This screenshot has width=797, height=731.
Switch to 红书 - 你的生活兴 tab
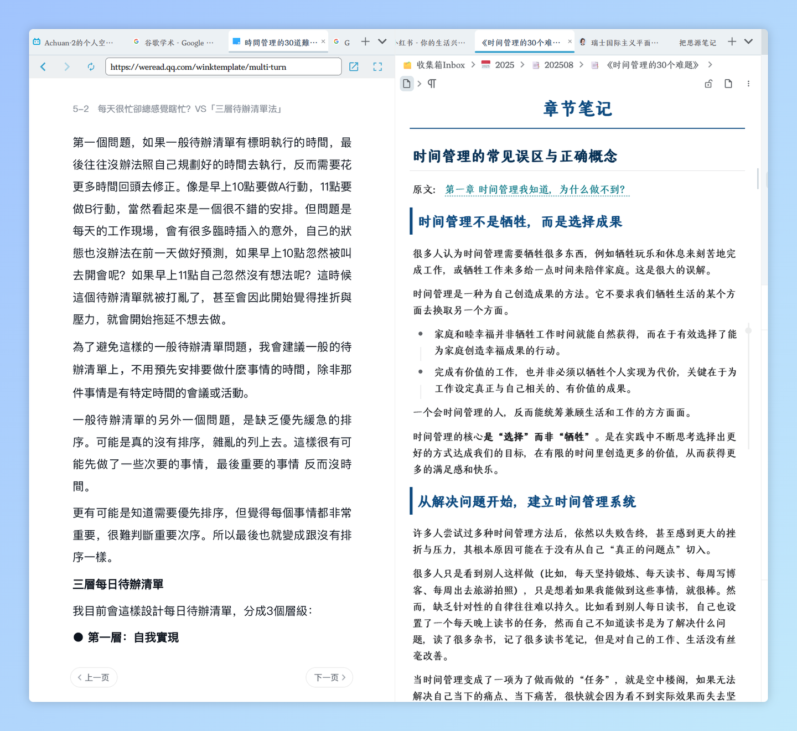(x=431, y=43)
